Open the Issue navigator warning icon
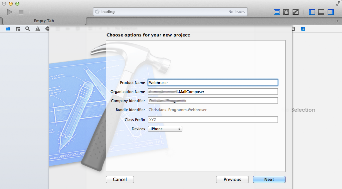 (38, 29)
